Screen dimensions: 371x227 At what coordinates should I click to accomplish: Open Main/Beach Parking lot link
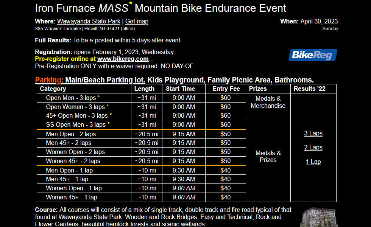click(x=105, y=80)
